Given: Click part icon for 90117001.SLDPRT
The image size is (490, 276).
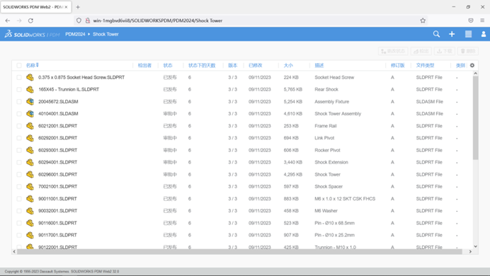Looking at the screenshot, I should 30,235.
